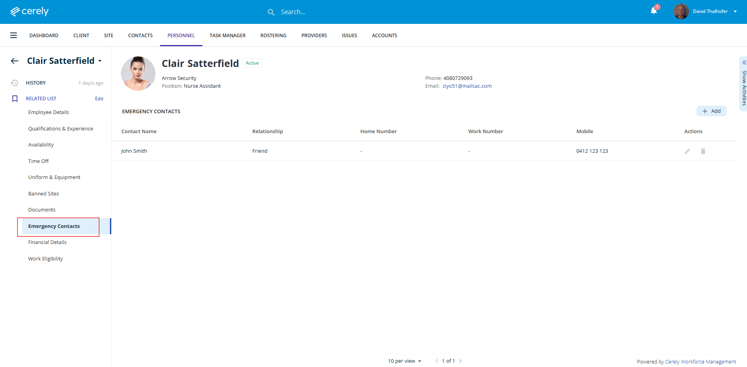
Task: Expand the Show Activities side panel
Action: (743, 84)
